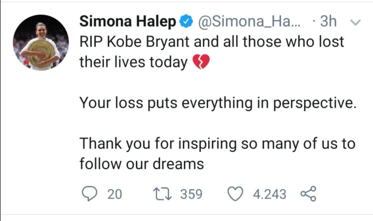The width and height of the screenshot is (373, 221).
Task: Expand the tweet options chevron
Action: coord(356,22)
